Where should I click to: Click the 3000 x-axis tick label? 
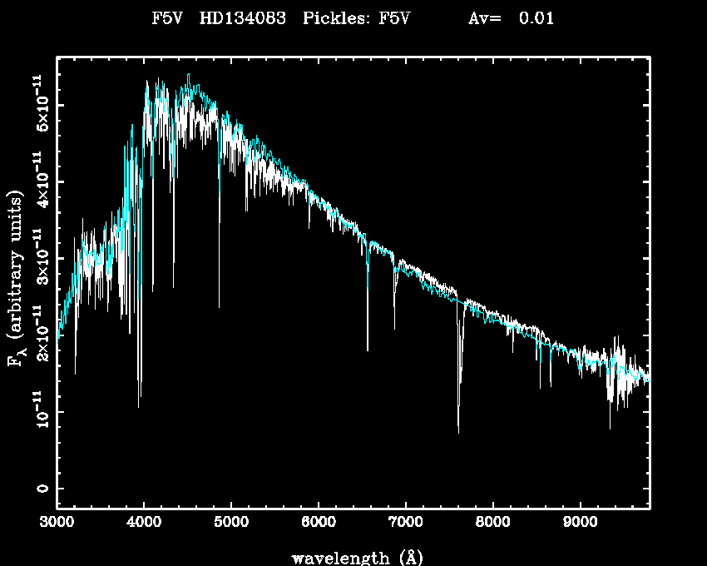[x=57, y=523]
